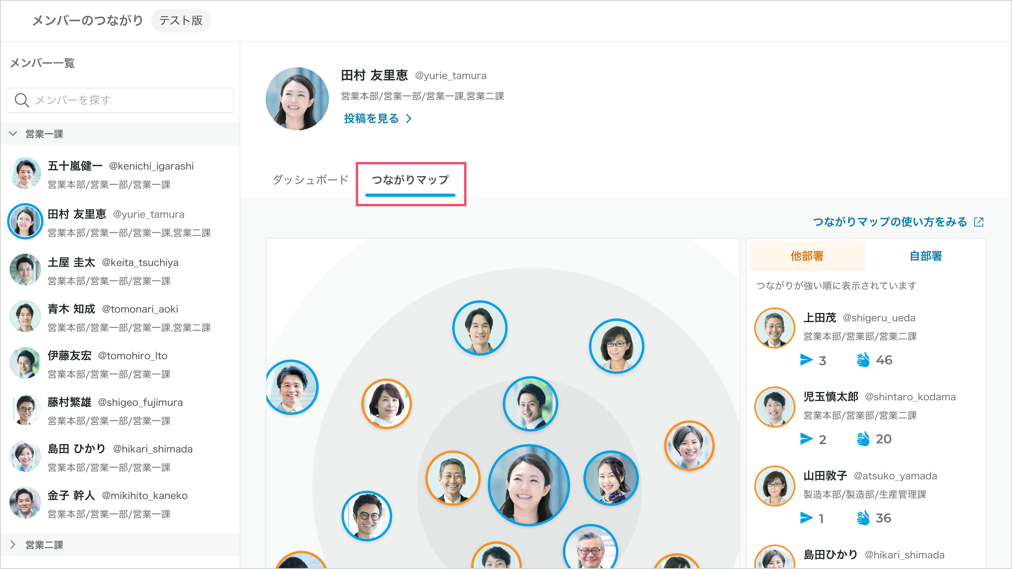Click the clap icon for 山田敦子
This screenshot has height=569, width=1012.
point(863,518)
